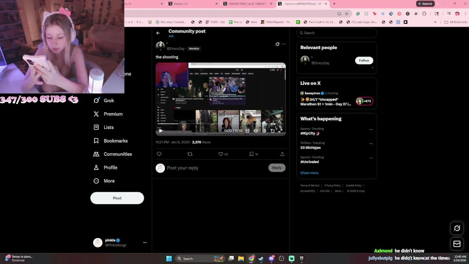Open Epic Games launcher from taskbar

pos(302,258)
